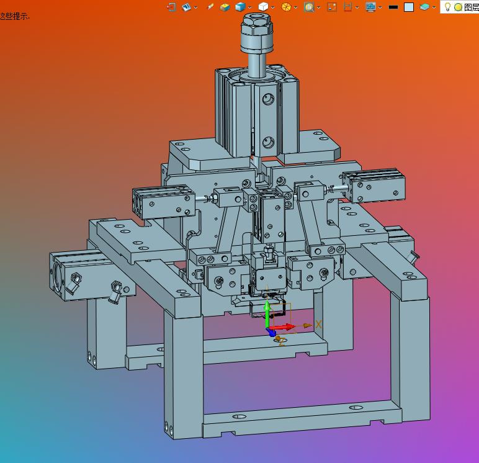Click the black line-width swatch
This screenshot has height=463, width=479.
tap(393, 7)
